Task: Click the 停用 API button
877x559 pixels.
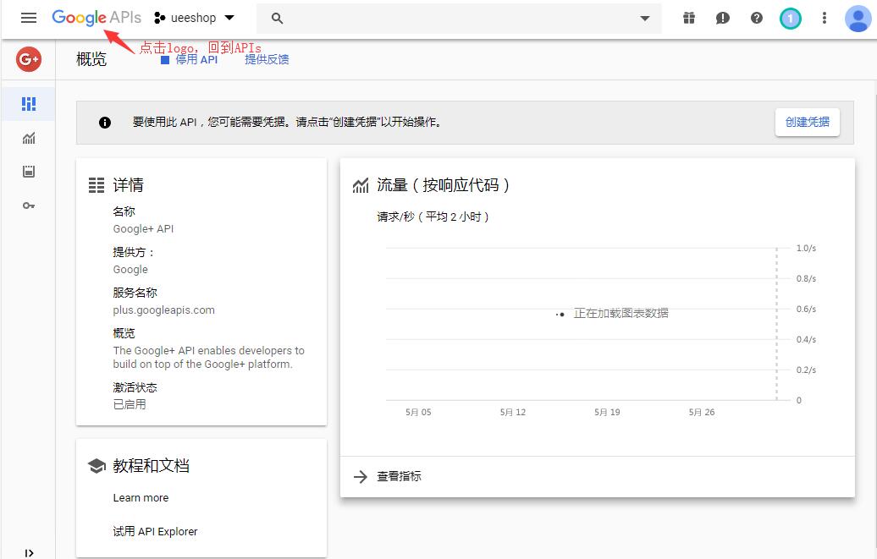Action: click(x=189, y=60)
